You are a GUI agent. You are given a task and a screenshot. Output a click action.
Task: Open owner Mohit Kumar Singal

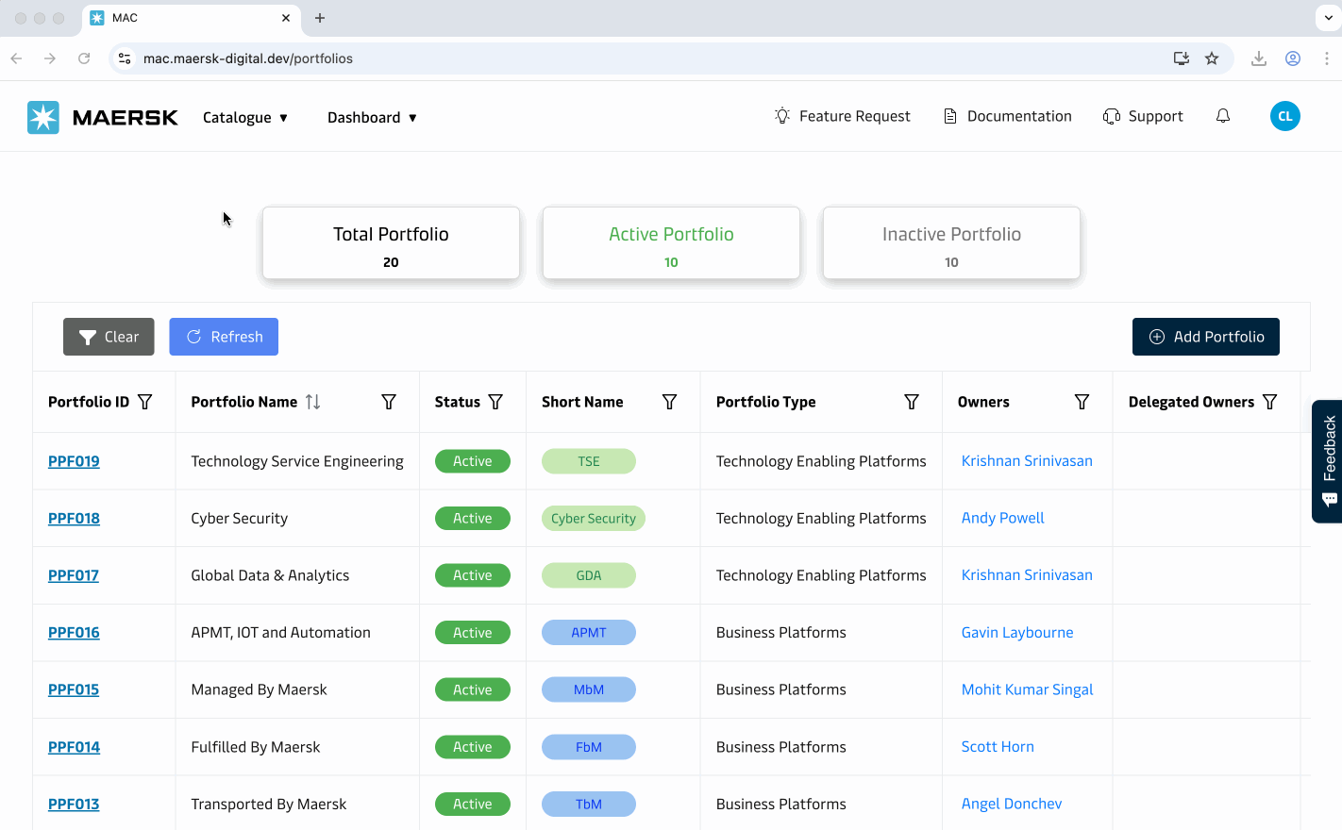(1027, 689)
